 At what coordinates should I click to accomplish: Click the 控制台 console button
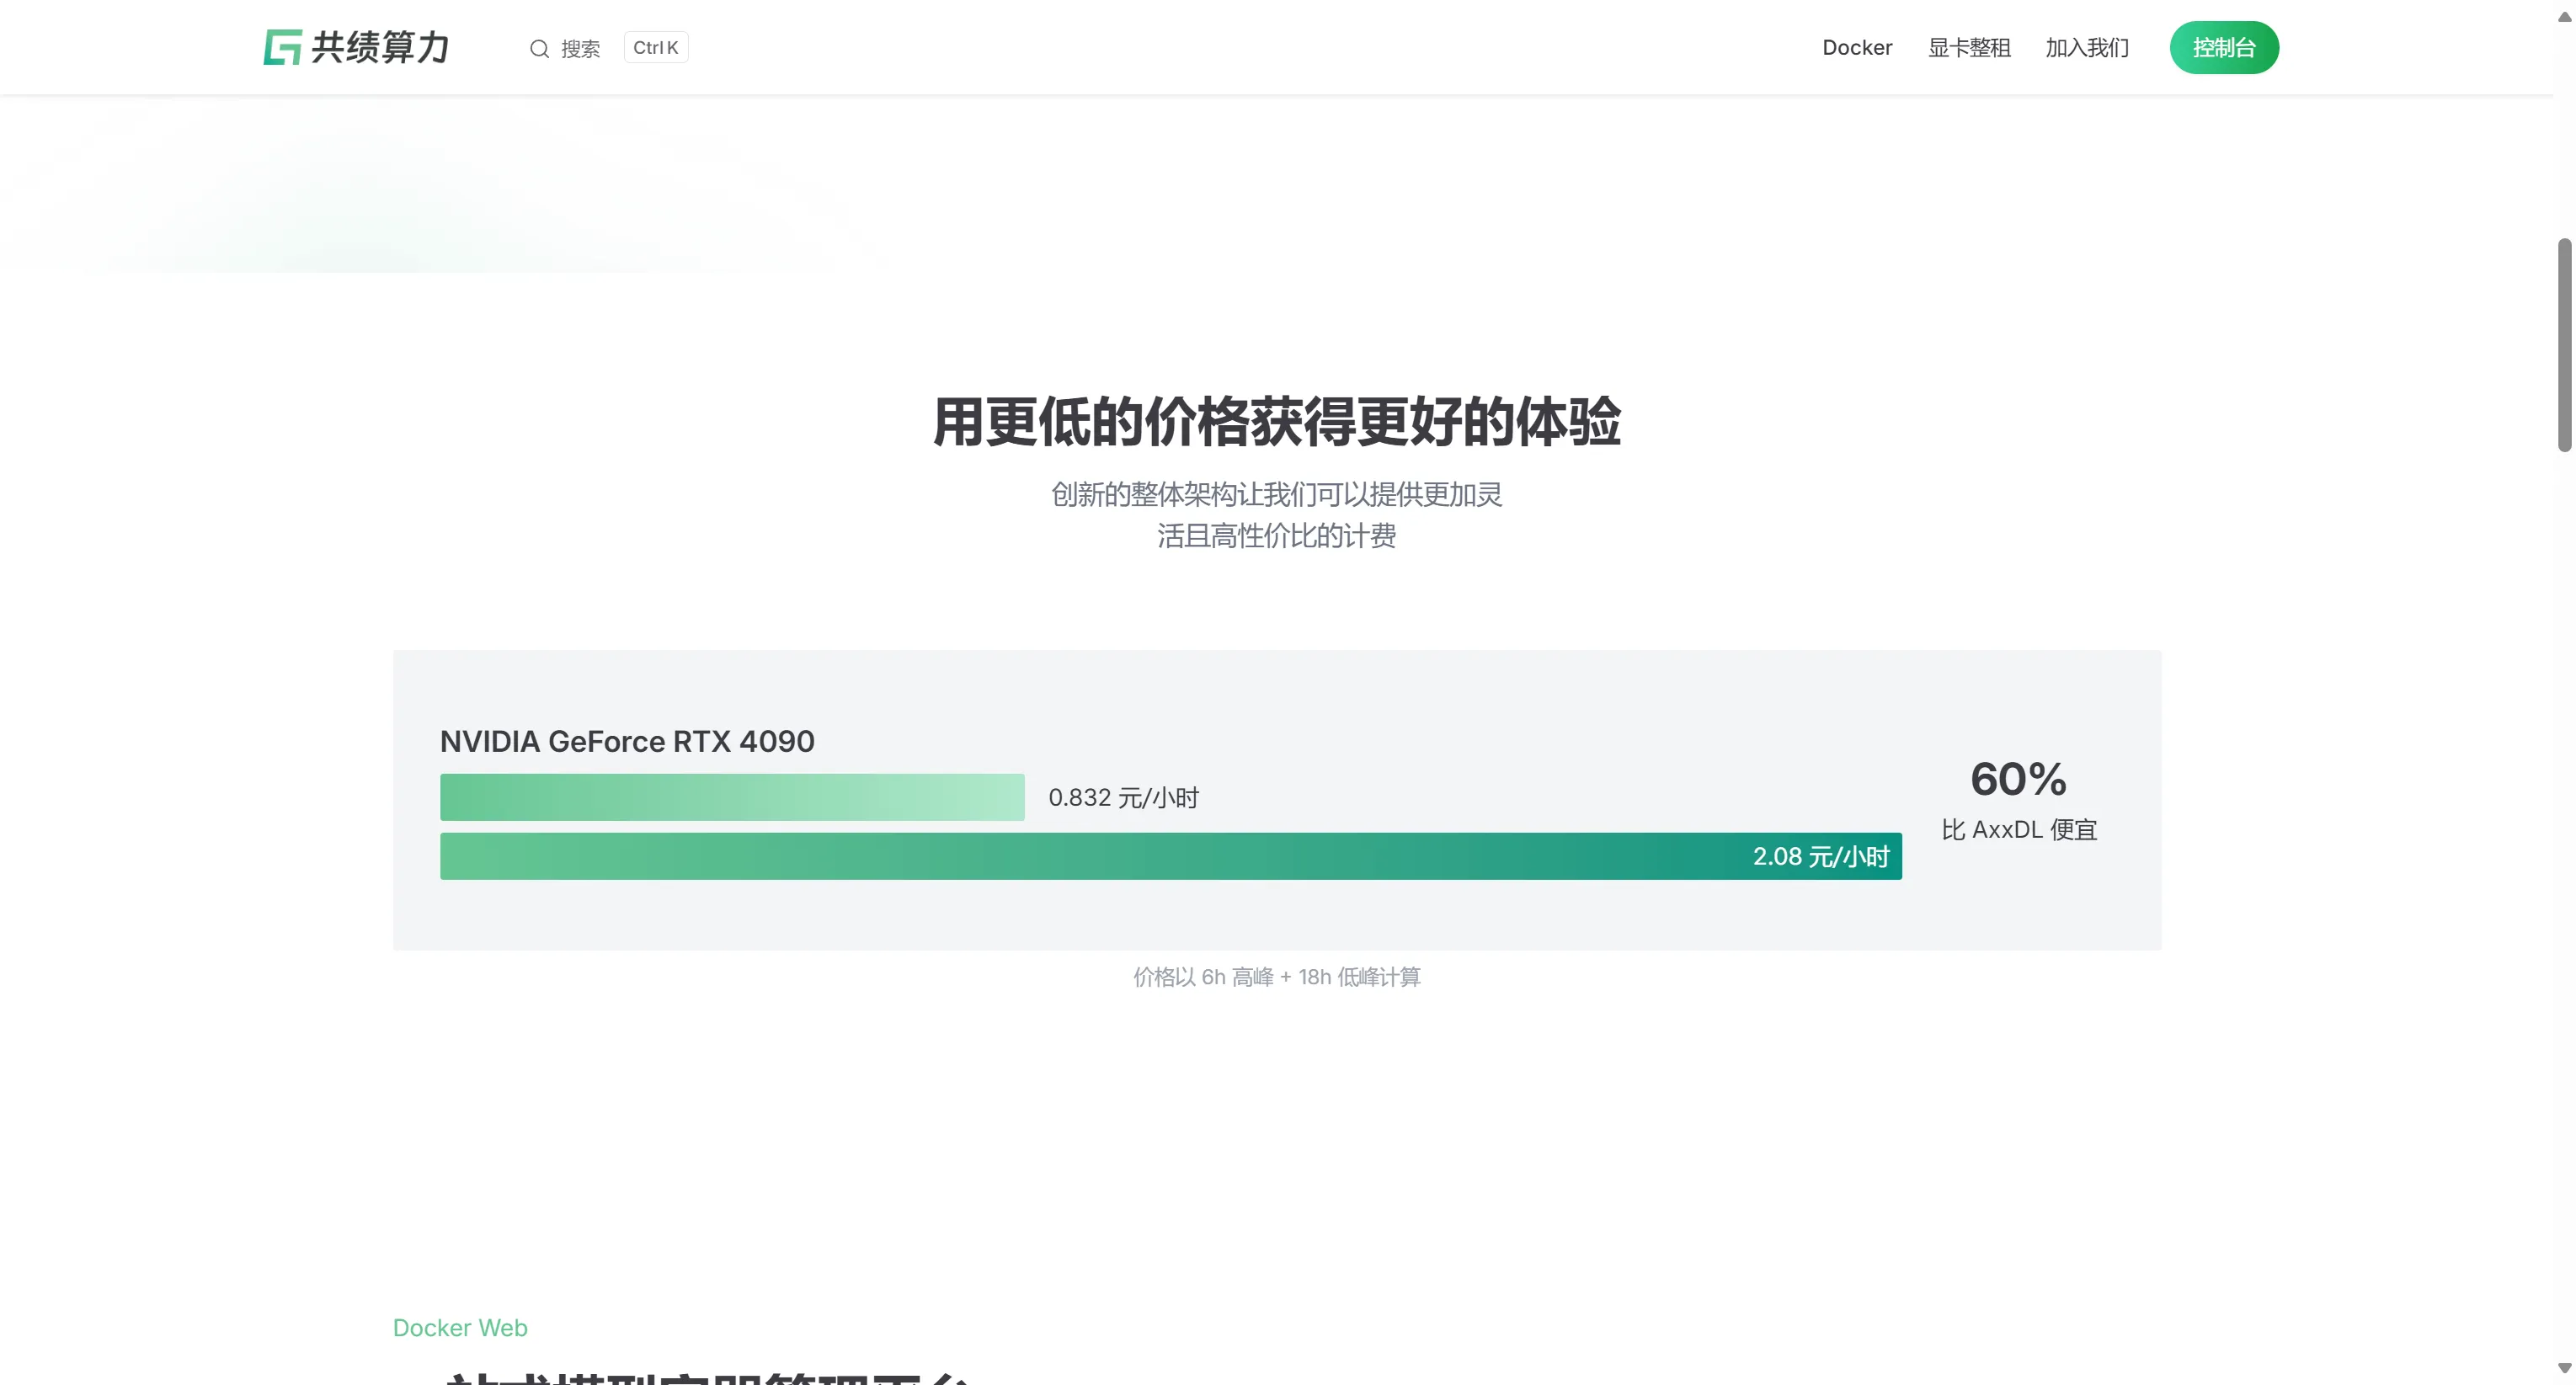point(2224,47)
